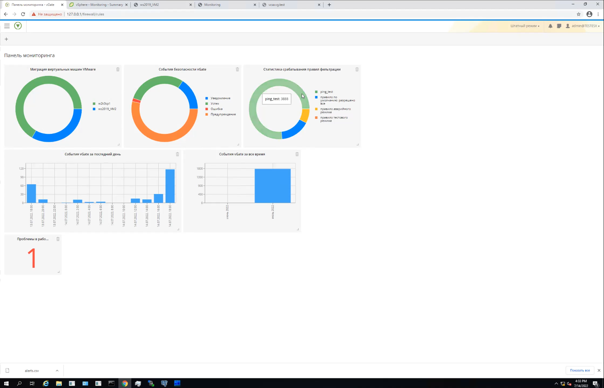This screenshot has height=388, width=604.
Task: Open Internet Explorer from the taskbar
Action: (46, 383)
